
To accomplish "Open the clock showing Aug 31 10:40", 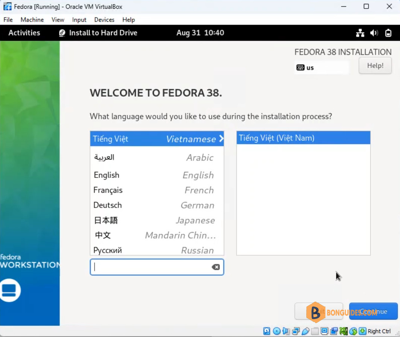I will click(x=200, y=33).
